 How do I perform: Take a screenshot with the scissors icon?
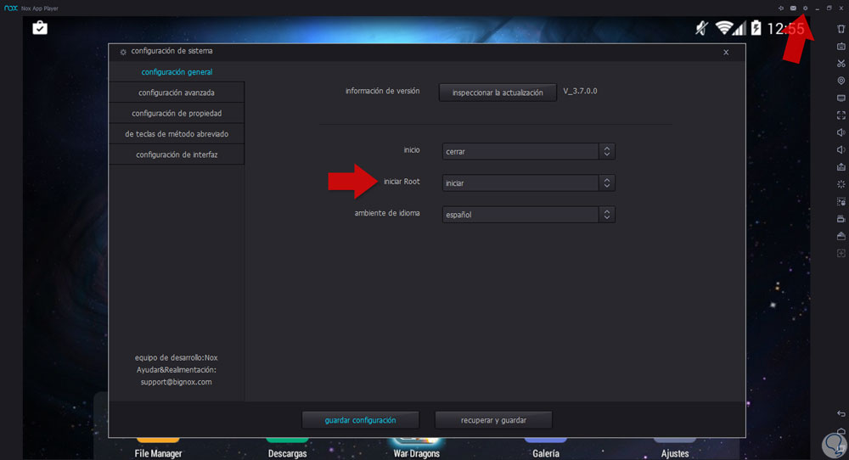point(841,64)
